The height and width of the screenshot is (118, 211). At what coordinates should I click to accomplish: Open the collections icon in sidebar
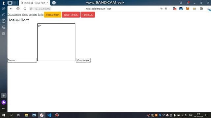[x=4, y=33]
